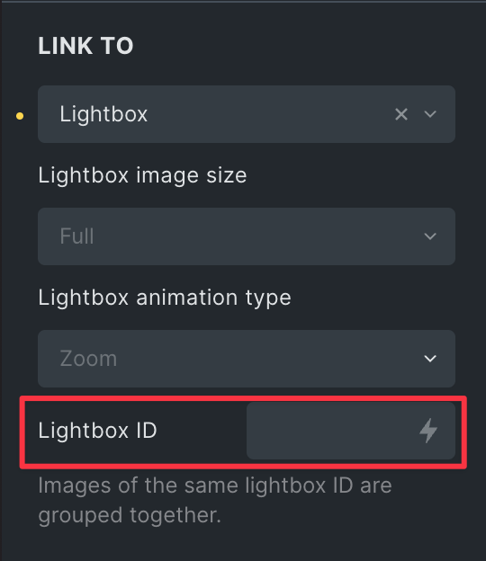Screen dimensions: 486x561
Task: Open the Lightbox animation type select box
Action: 247,359
